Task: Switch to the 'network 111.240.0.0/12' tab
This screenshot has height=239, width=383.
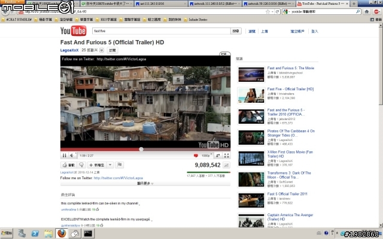Action: coord(215,4)
